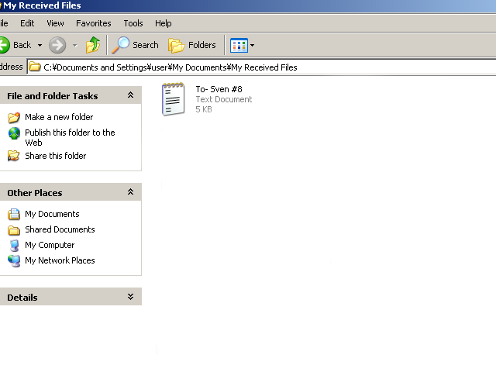Screen dimensions: 496x372
Task: Open the Forward history dropdown arrow
Action: pos(74,46)
